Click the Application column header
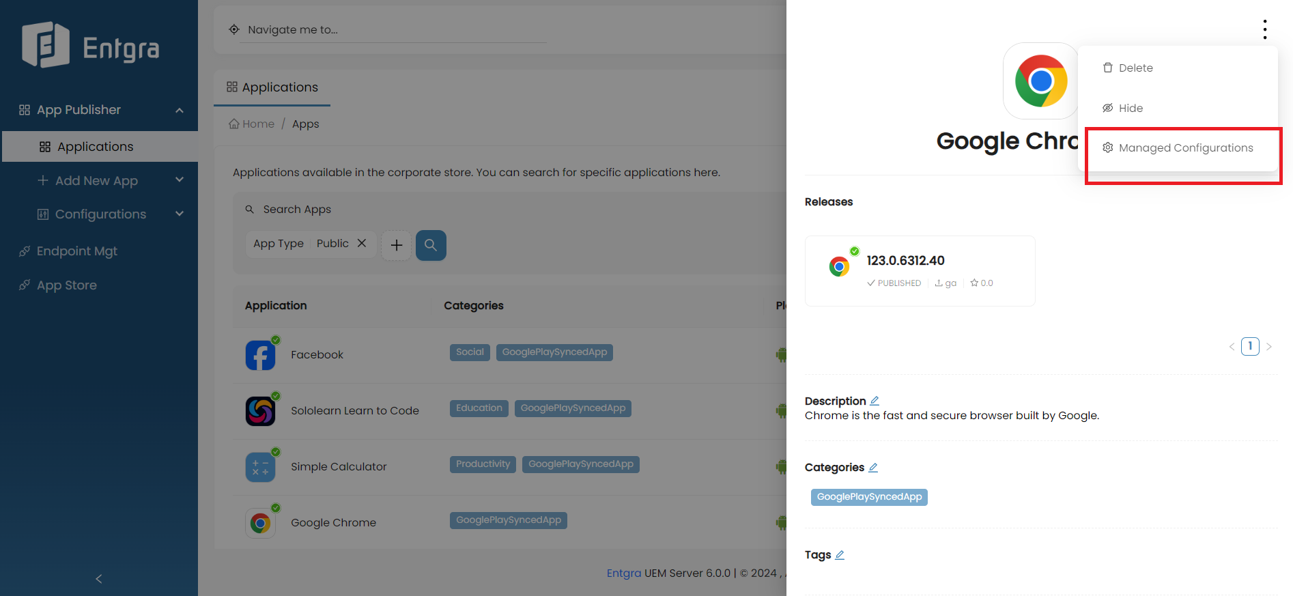Viewport: 1293px width, 596px height. [x=276, y=306]
